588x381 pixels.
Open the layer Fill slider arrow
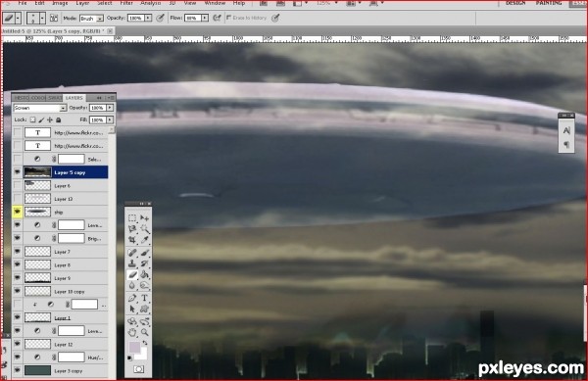click(110, 119)
